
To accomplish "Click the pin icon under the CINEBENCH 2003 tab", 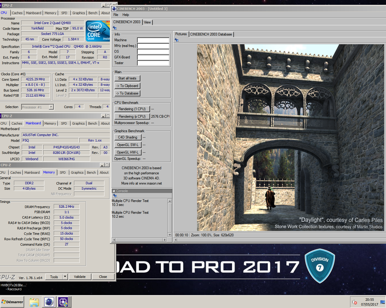I will [x=115, y=28].
